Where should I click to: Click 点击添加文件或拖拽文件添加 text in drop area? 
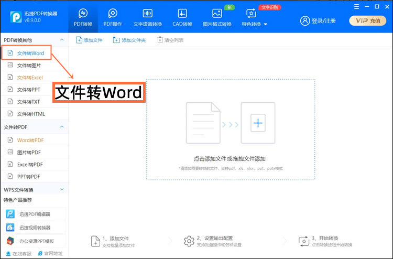point(230,158)
